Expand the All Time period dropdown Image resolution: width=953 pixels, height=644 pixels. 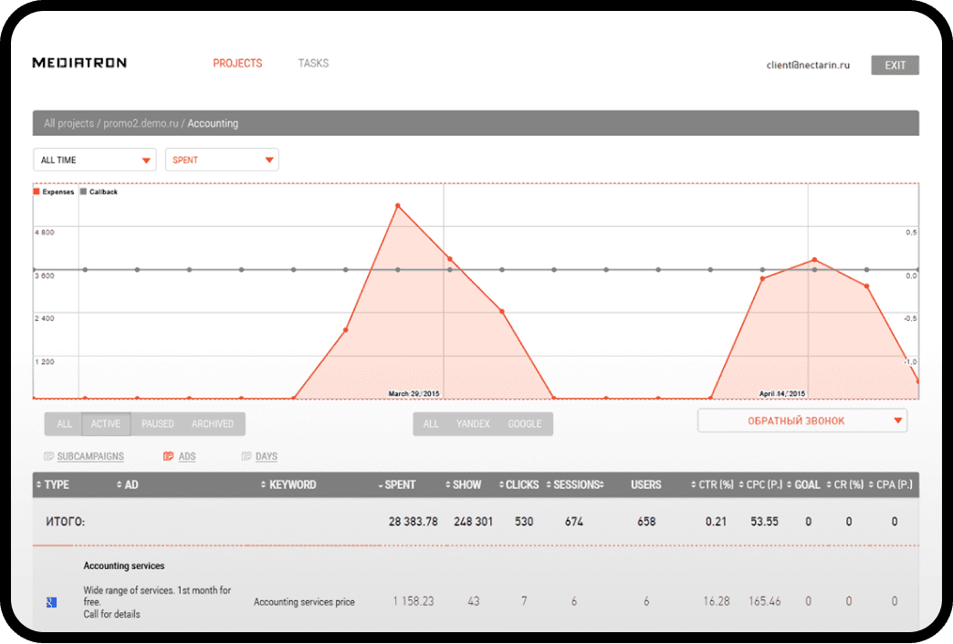[x=95, y=160]
